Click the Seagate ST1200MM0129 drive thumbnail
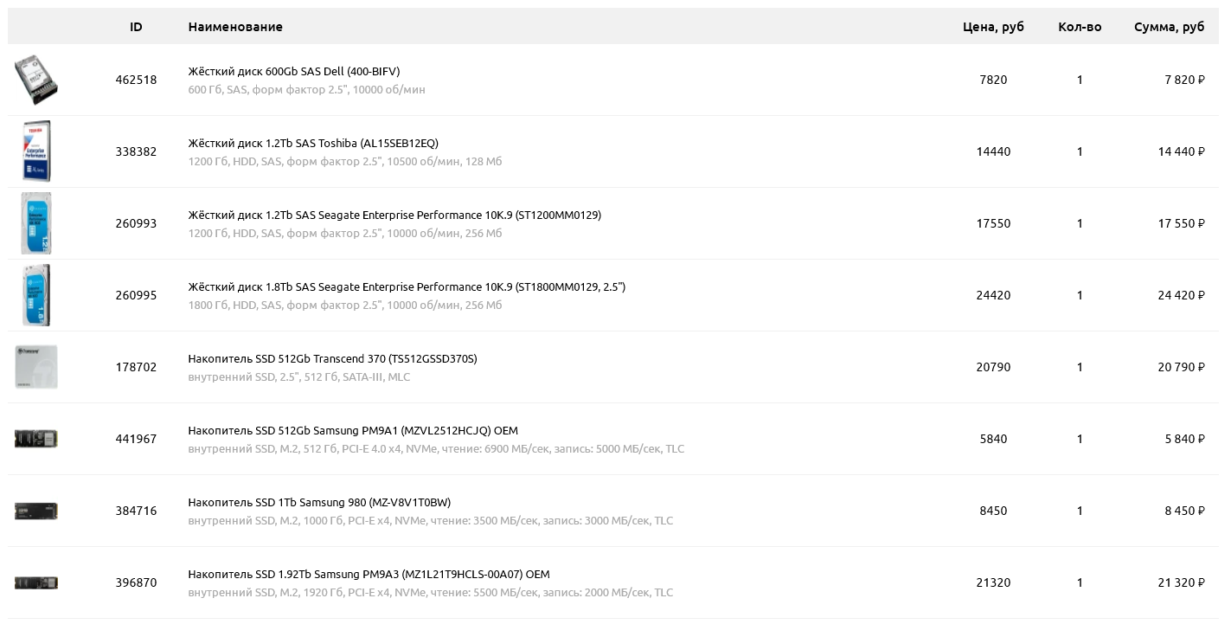The height and width of the screenshot is (624, 1231). [x=36, y=223]
